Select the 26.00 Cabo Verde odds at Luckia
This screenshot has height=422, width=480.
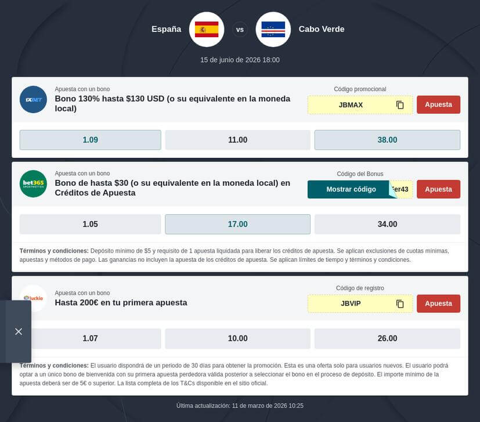click(387, 338)
